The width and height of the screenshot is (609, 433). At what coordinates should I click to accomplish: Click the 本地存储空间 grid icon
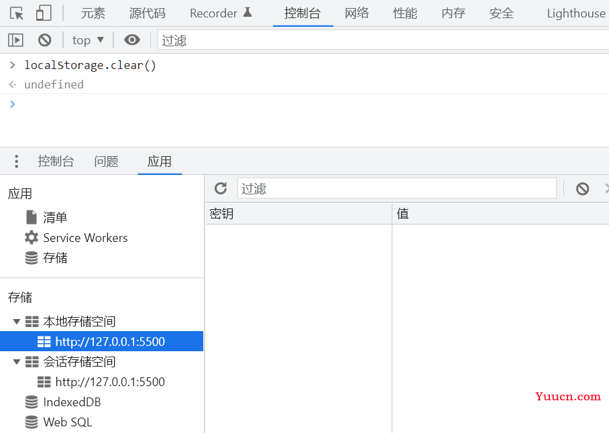32,322
